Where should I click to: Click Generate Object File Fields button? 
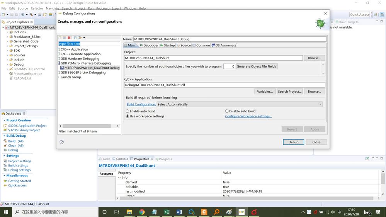click(256, 66)
